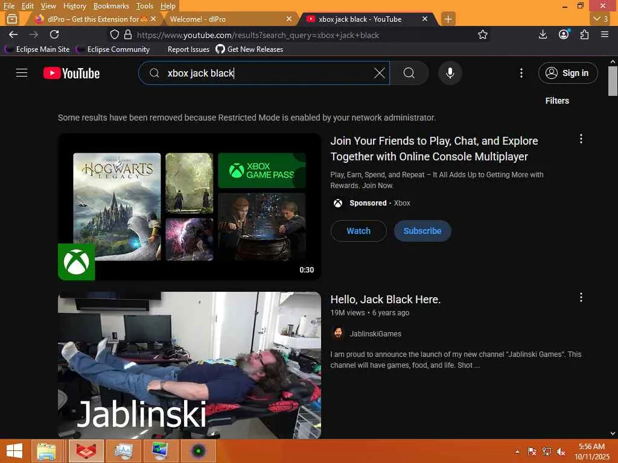This screenshot has height=463, width=618.
Task: Click the page vertical scrollbar thumb
Action: 613,81
